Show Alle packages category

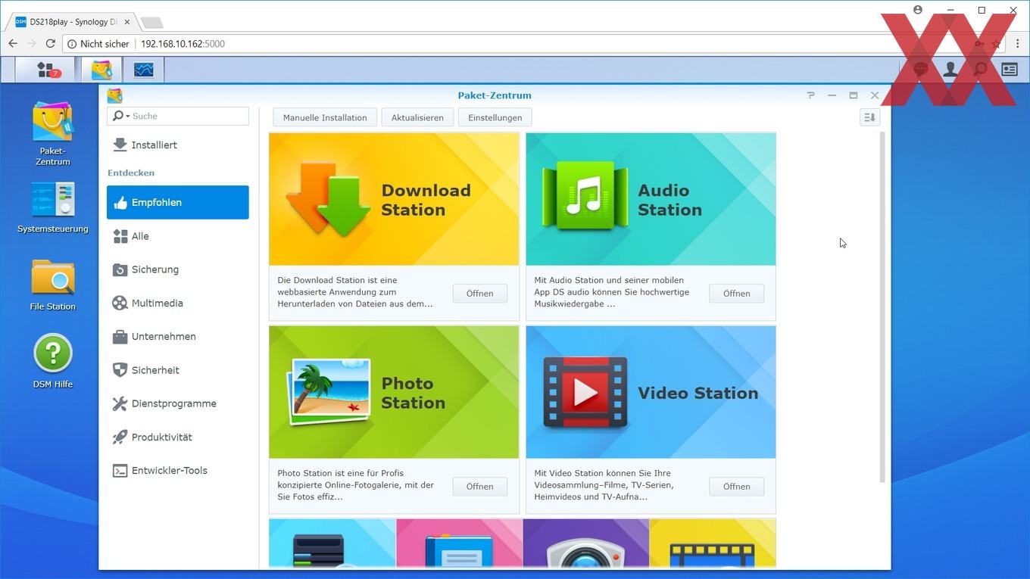click(x=177, y=236)
